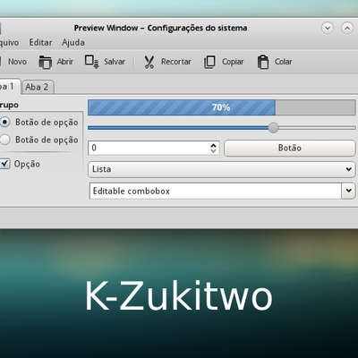Image resolution: width=358 pixels, height=358 pixels.
Task: Increase spinbox value with up arrow
Action: [x=213, y=145]
